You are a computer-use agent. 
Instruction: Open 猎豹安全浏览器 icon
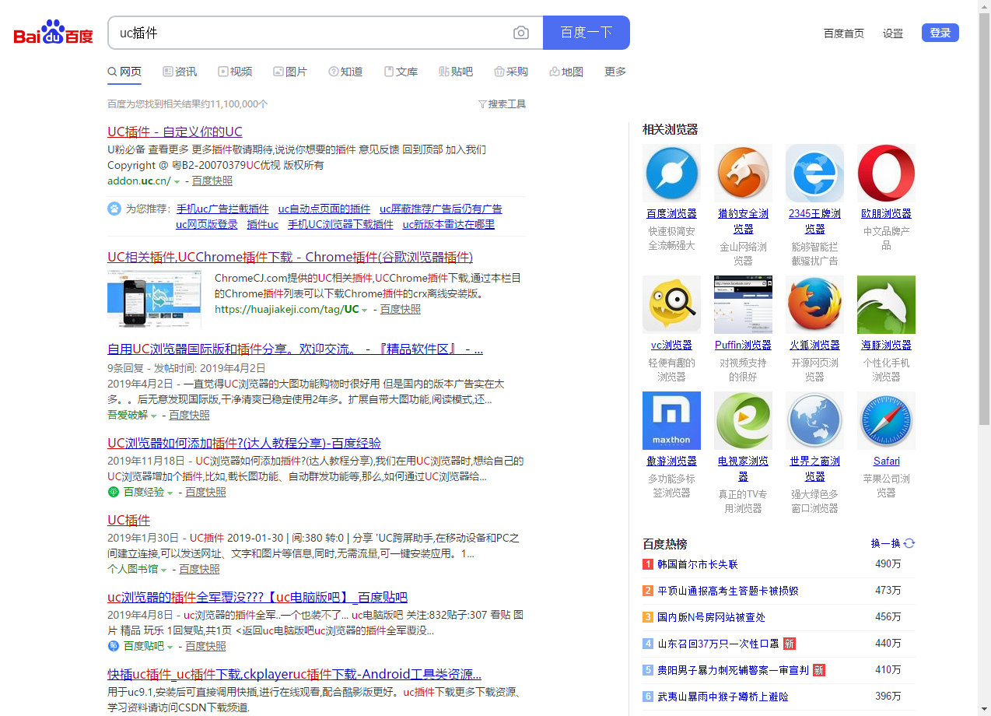(743, 174)
